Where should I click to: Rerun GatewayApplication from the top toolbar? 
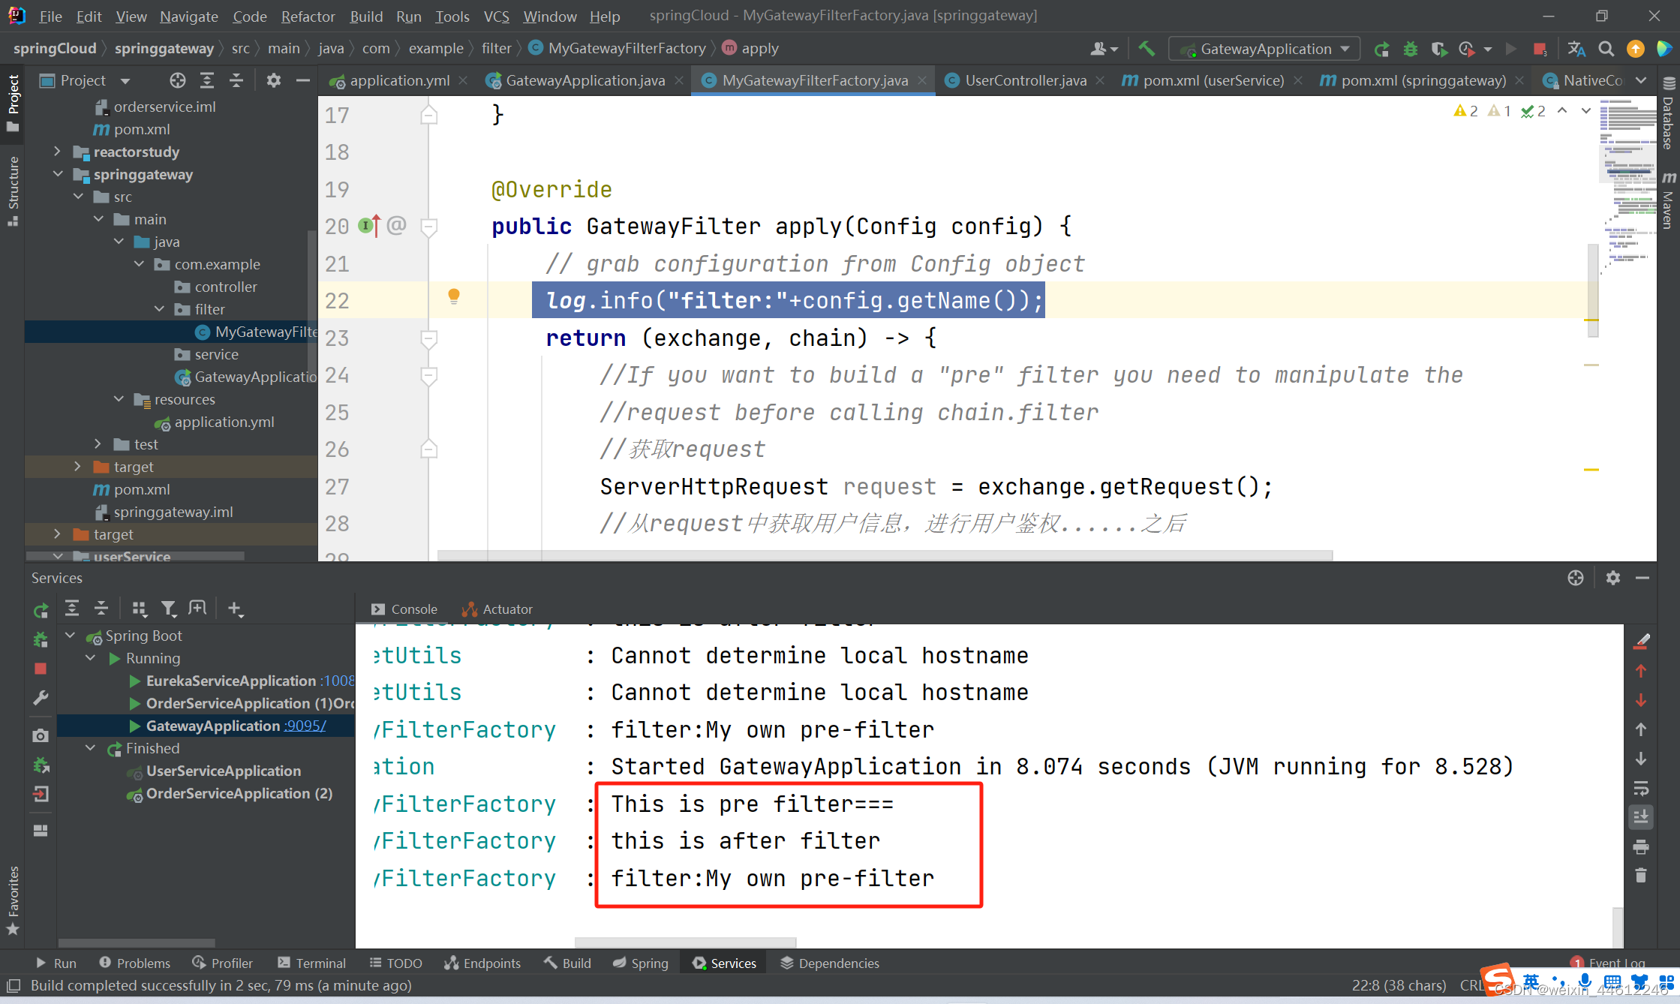(x=1381, y=49)
